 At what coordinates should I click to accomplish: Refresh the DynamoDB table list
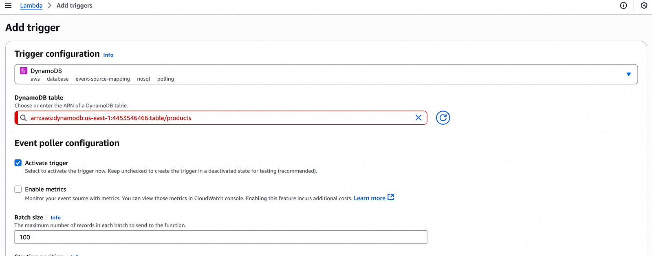(443, 118)
